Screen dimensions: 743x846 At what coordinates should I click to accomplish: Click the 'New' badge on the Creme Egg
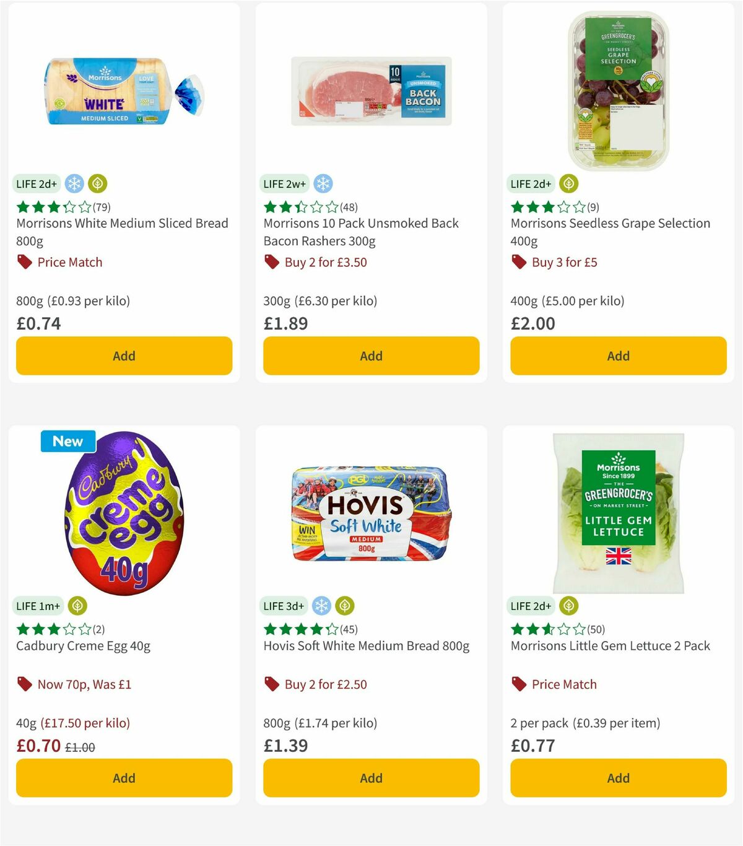[x=67, y=441]
